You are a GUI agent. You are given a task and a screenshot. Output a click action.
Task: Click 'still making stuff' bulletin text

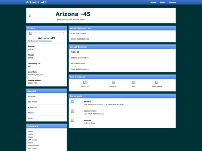78,63
